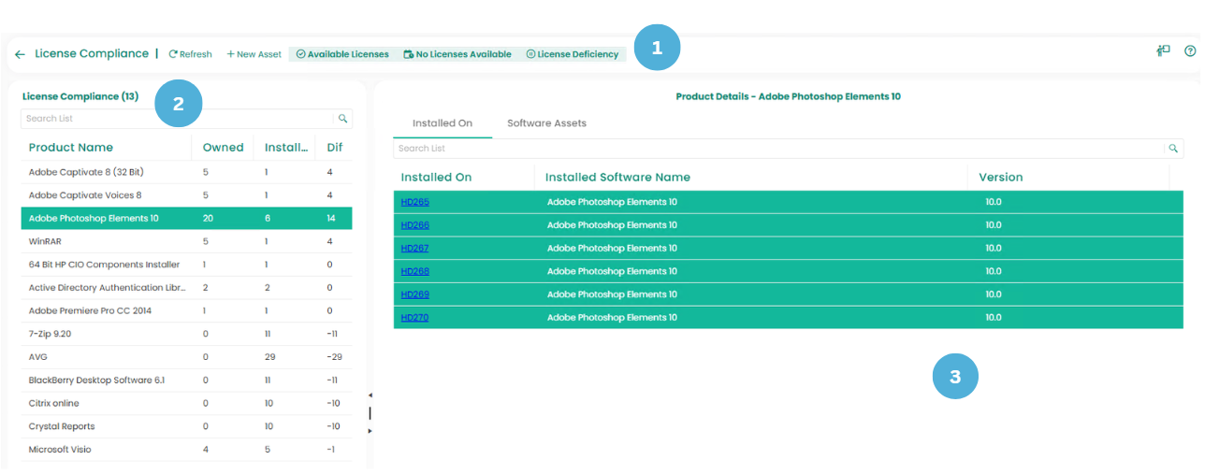Click the left collapse arrow on panel divider
Viewport: 1219px width, 474px height.
(x=370, y=396)
